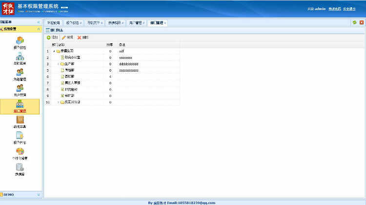The height and width of the screenshot is (205, 366).
Task: Select the row 7 department name
Action: tap(73, 83)
